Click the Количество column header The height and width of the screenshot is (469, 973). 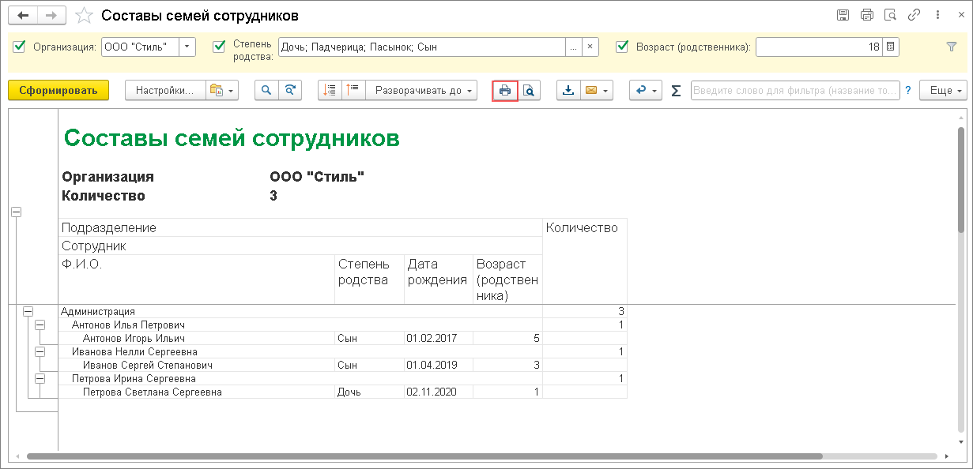click(x=584, y=261)
